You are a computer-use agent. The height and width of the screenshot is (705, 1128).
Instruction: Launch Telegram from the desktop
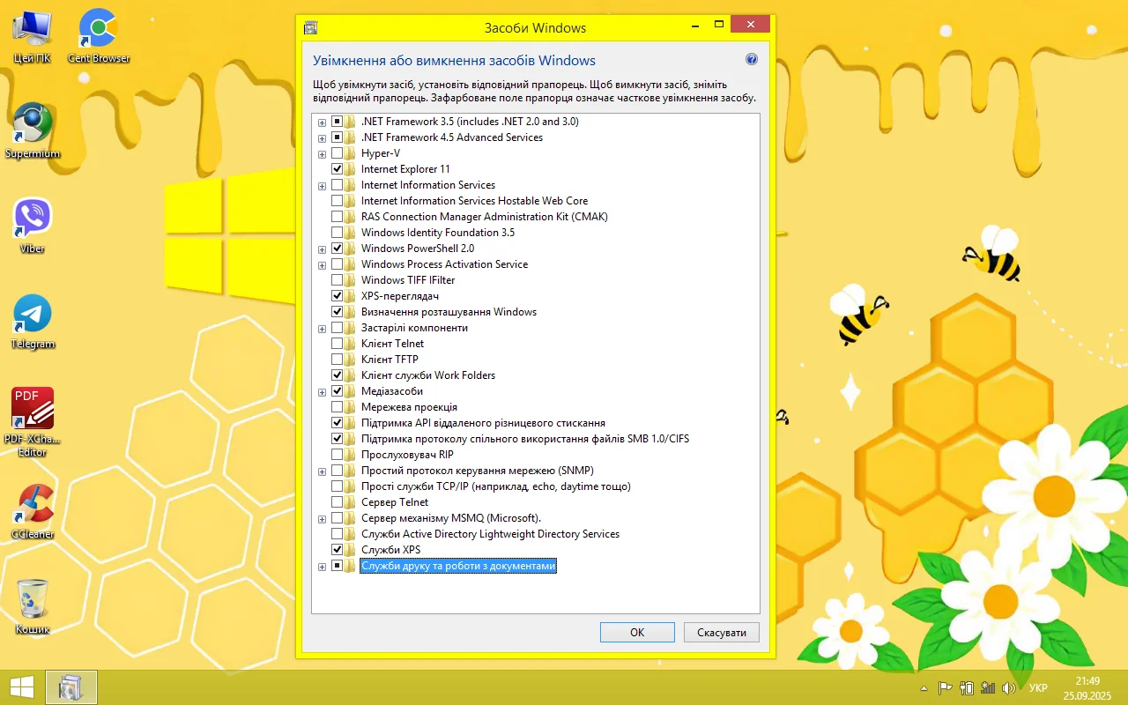pyautogui.click(x=33, y=314)
